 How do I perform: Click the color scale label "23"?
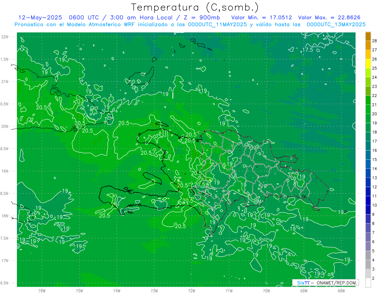pos(375,87)
